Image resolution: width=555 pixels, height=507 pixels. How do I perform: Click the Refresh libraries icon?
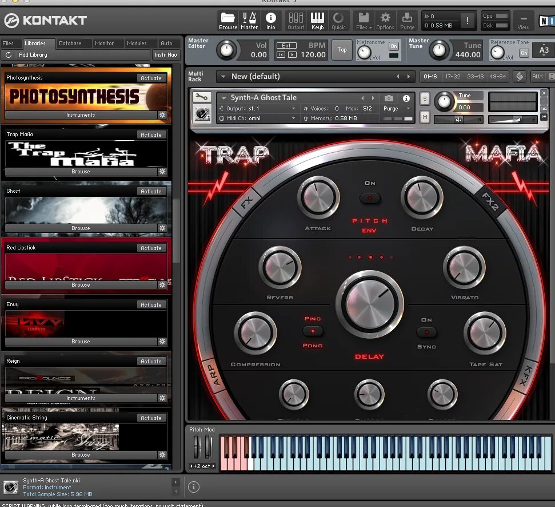click(9, 55)
